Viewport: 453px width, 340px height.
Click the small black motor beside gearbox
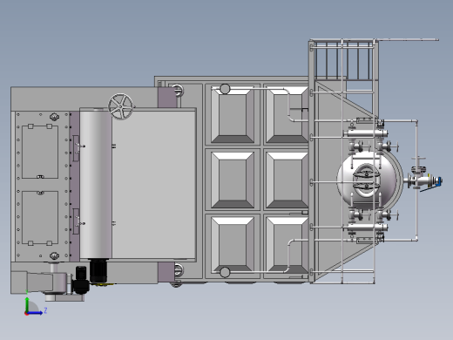point(81,280)
